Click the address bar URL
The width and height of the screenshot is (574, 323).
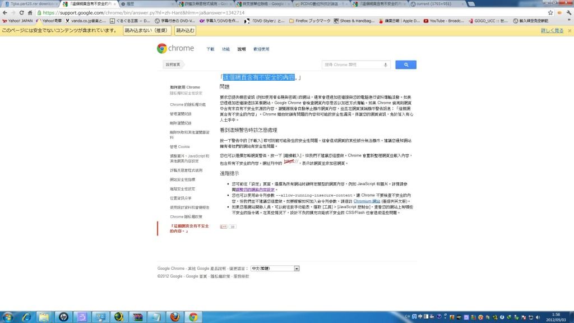click(143, 13)
